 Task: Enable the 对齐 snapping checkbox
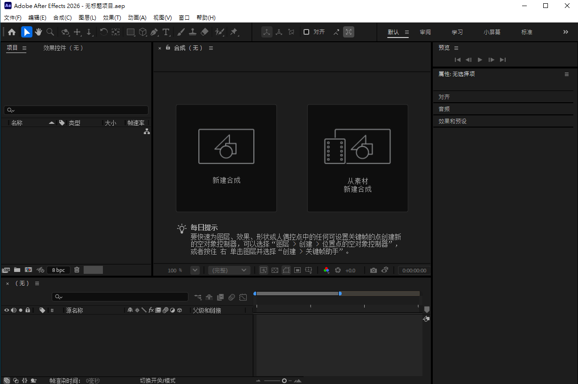[x=306, y=32]
